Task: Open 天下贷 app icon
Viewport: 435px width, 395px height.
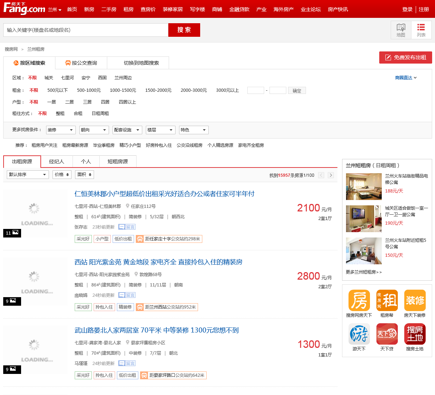Action: click(387, 334)
